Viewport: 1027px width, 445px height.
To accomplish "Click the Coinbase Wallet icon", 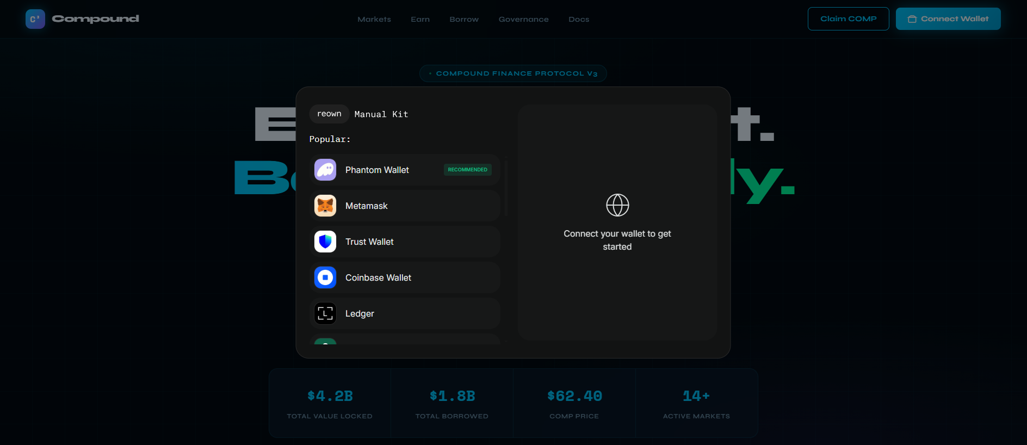I will click(x=325, y=277).
